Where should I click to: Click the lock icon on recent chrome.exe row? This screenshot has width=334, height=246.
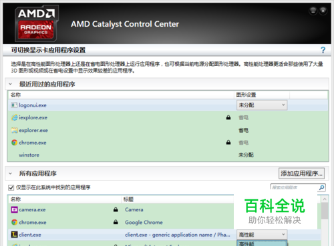[228, 142]
